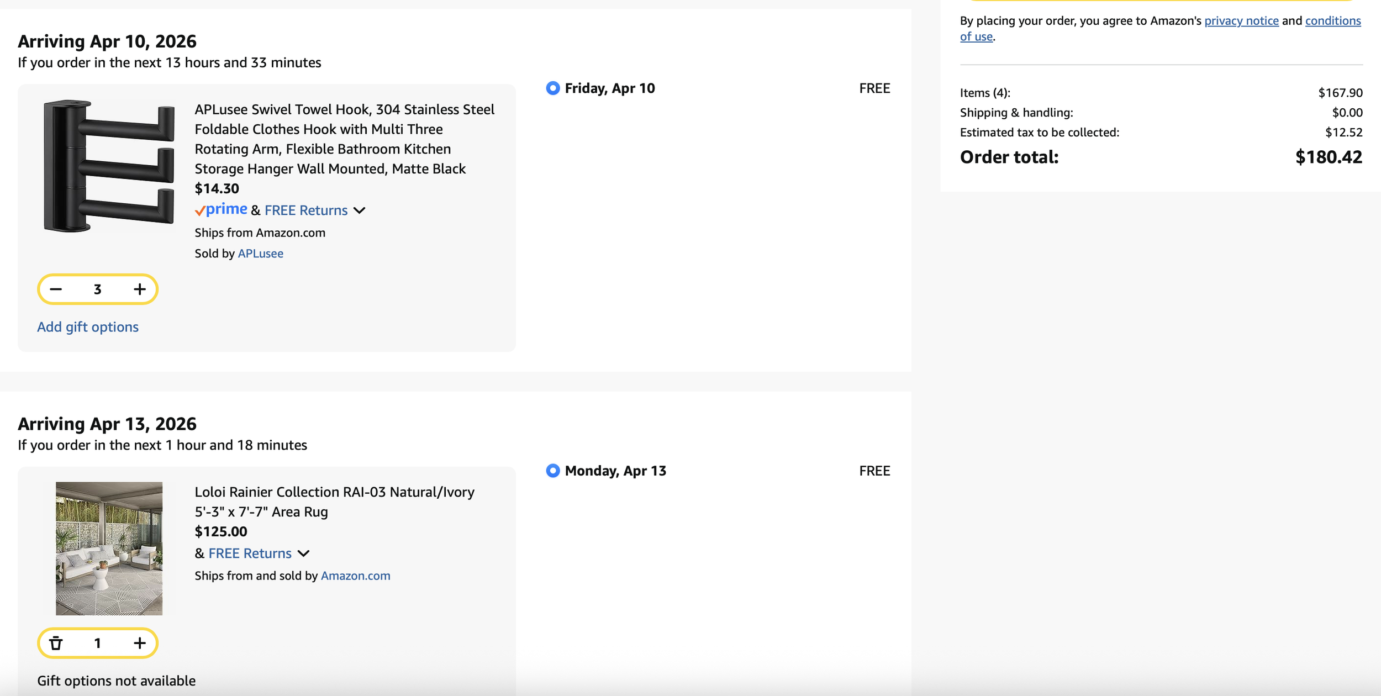Image resolution: width=1381 pixels, height=696 pixels.
Task: Click trash icon to remove area rug
Action: click(56, 643)
